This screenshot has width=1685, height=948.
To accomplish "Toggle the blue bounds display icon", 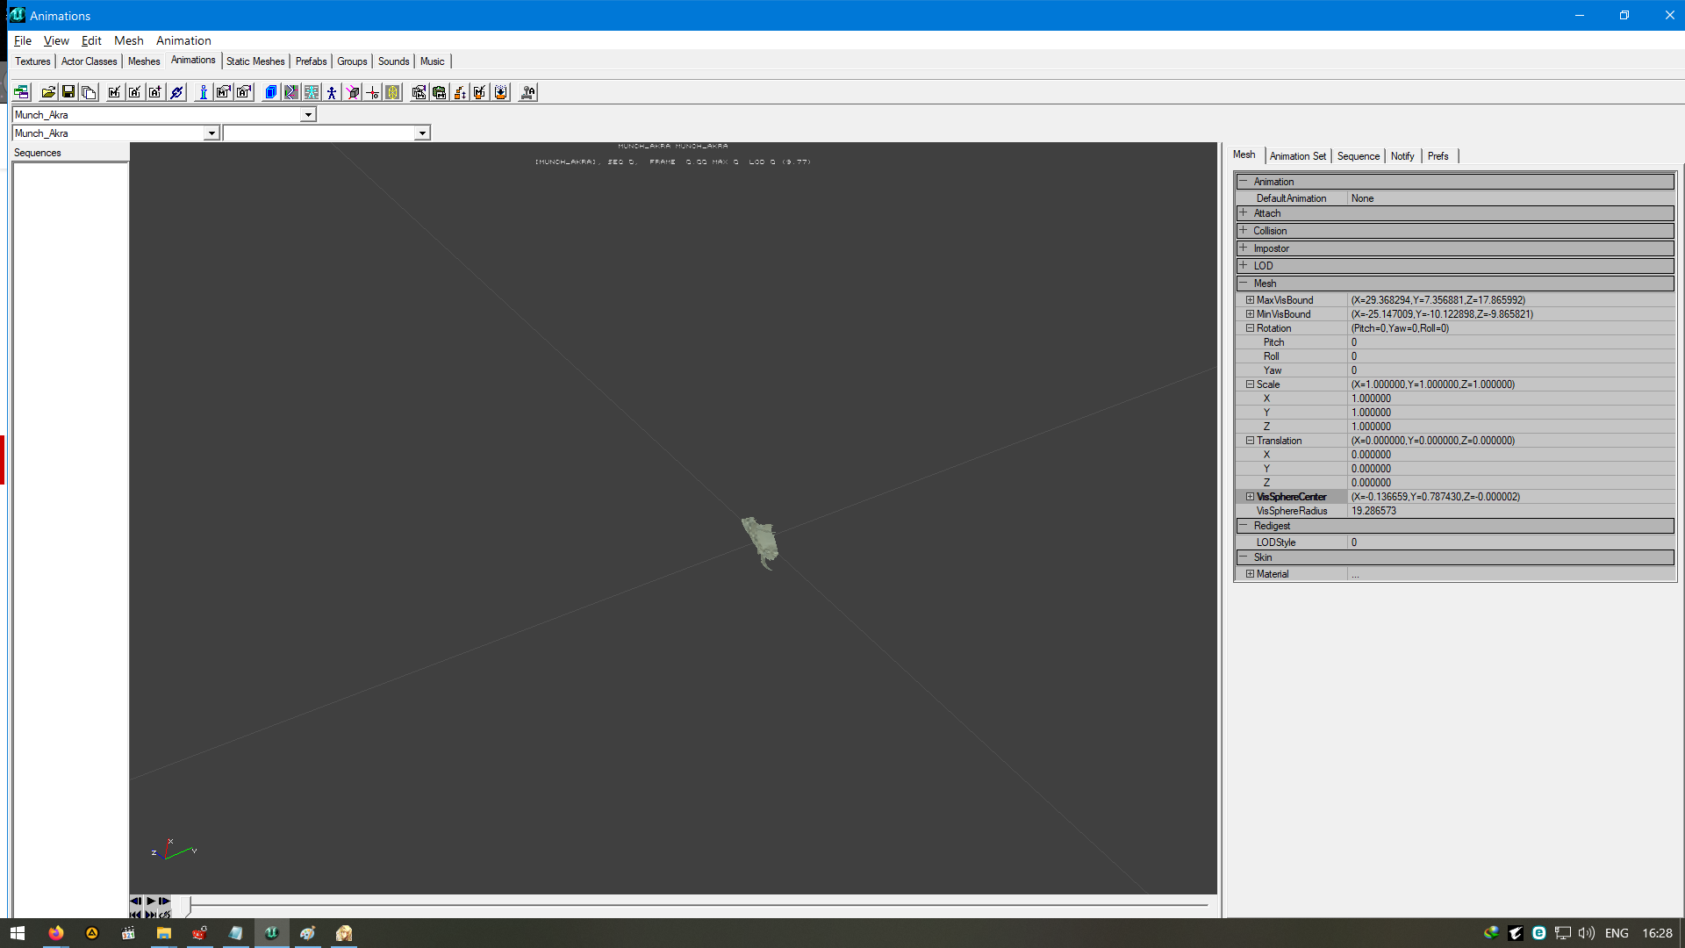I will pos(270,92).
